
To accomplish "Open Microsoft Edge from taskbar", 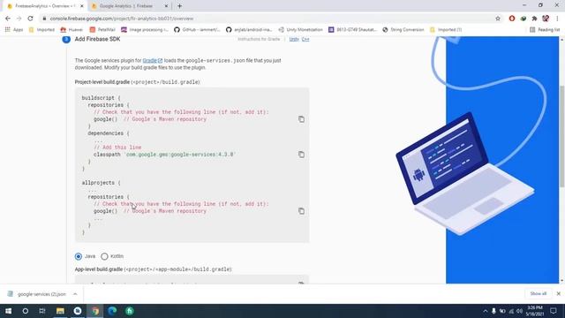I will tap(112, 311).
